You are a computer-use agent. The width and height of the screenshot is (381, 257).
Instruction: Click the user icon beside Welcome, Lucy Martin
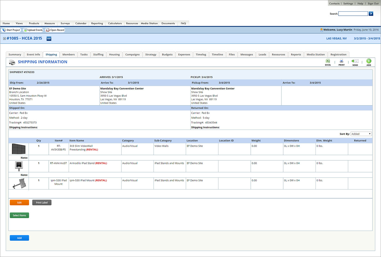click(x=321, y=30)
